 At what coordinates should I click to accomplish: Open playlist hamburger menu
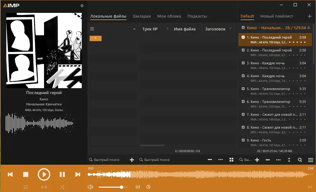(x=311, y=160)
